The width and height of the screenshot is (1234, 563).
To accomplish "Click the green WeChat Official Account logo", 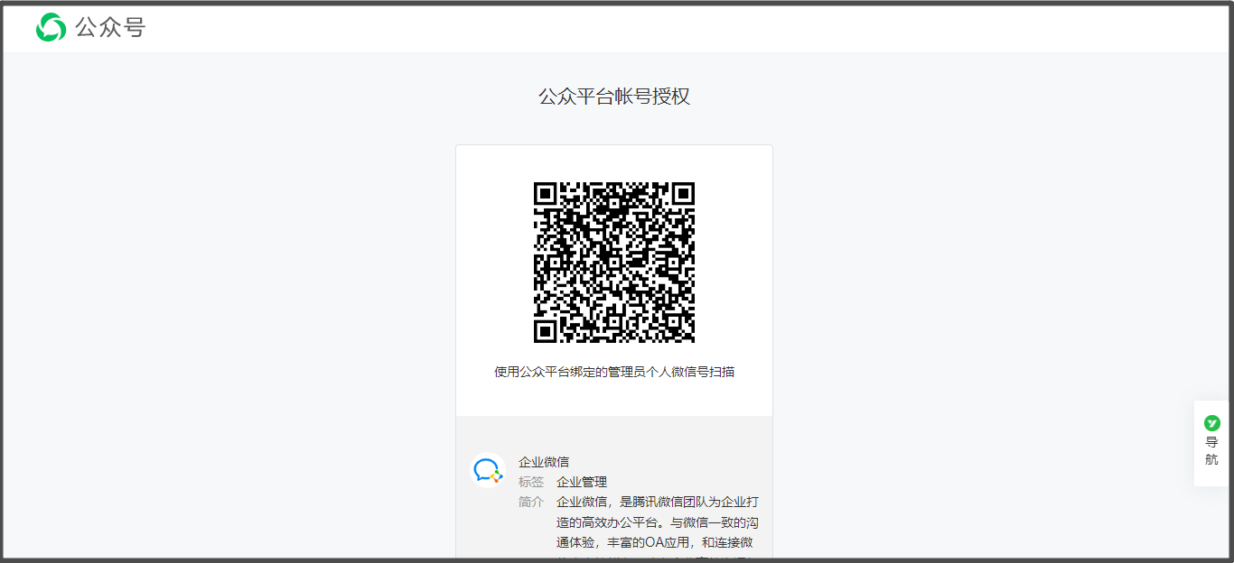I will point(51,27).
